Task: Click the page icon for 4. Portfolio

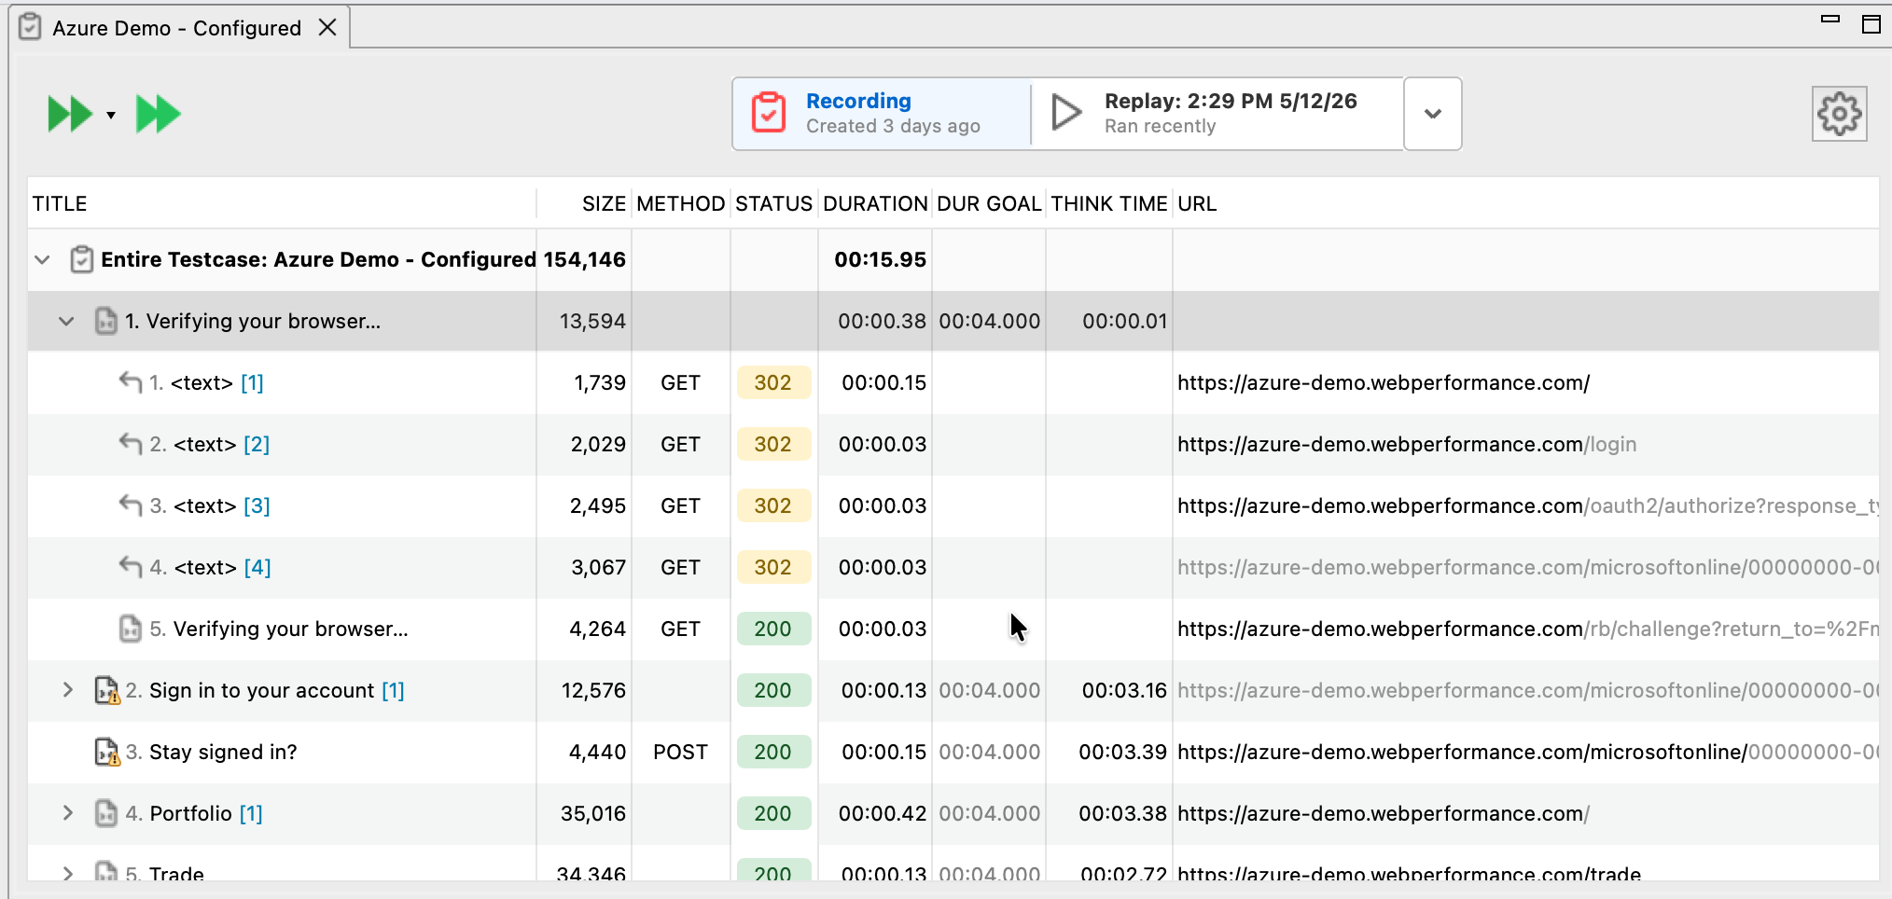Action: coord(106,813)
